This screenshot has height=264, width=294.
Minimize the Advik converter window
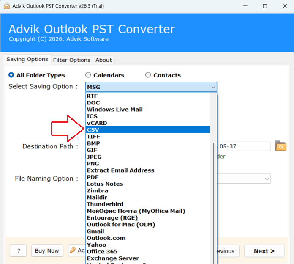coord(245,6)
